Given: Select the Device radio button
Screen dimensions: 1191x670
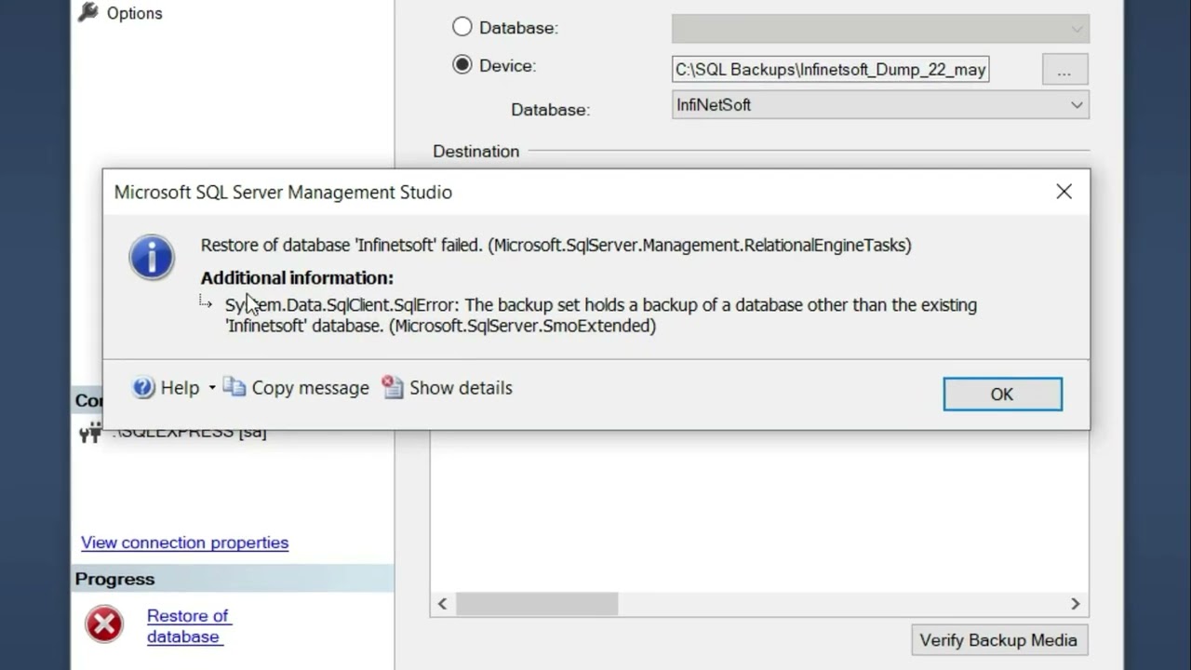Looking at the screenshot, I should 462,65.
